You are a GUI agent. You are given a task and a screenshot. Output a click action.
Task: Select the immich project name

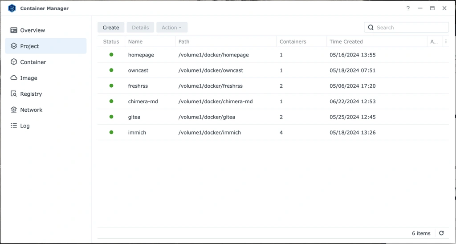click(137, 132)
